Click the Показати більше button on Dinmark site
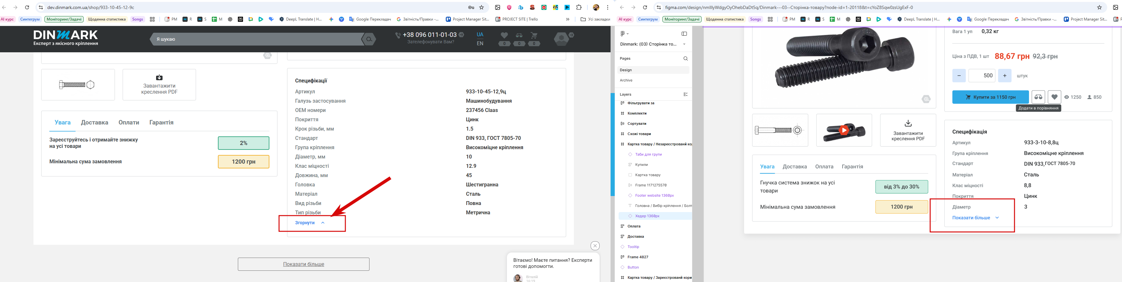 (304, 264)
